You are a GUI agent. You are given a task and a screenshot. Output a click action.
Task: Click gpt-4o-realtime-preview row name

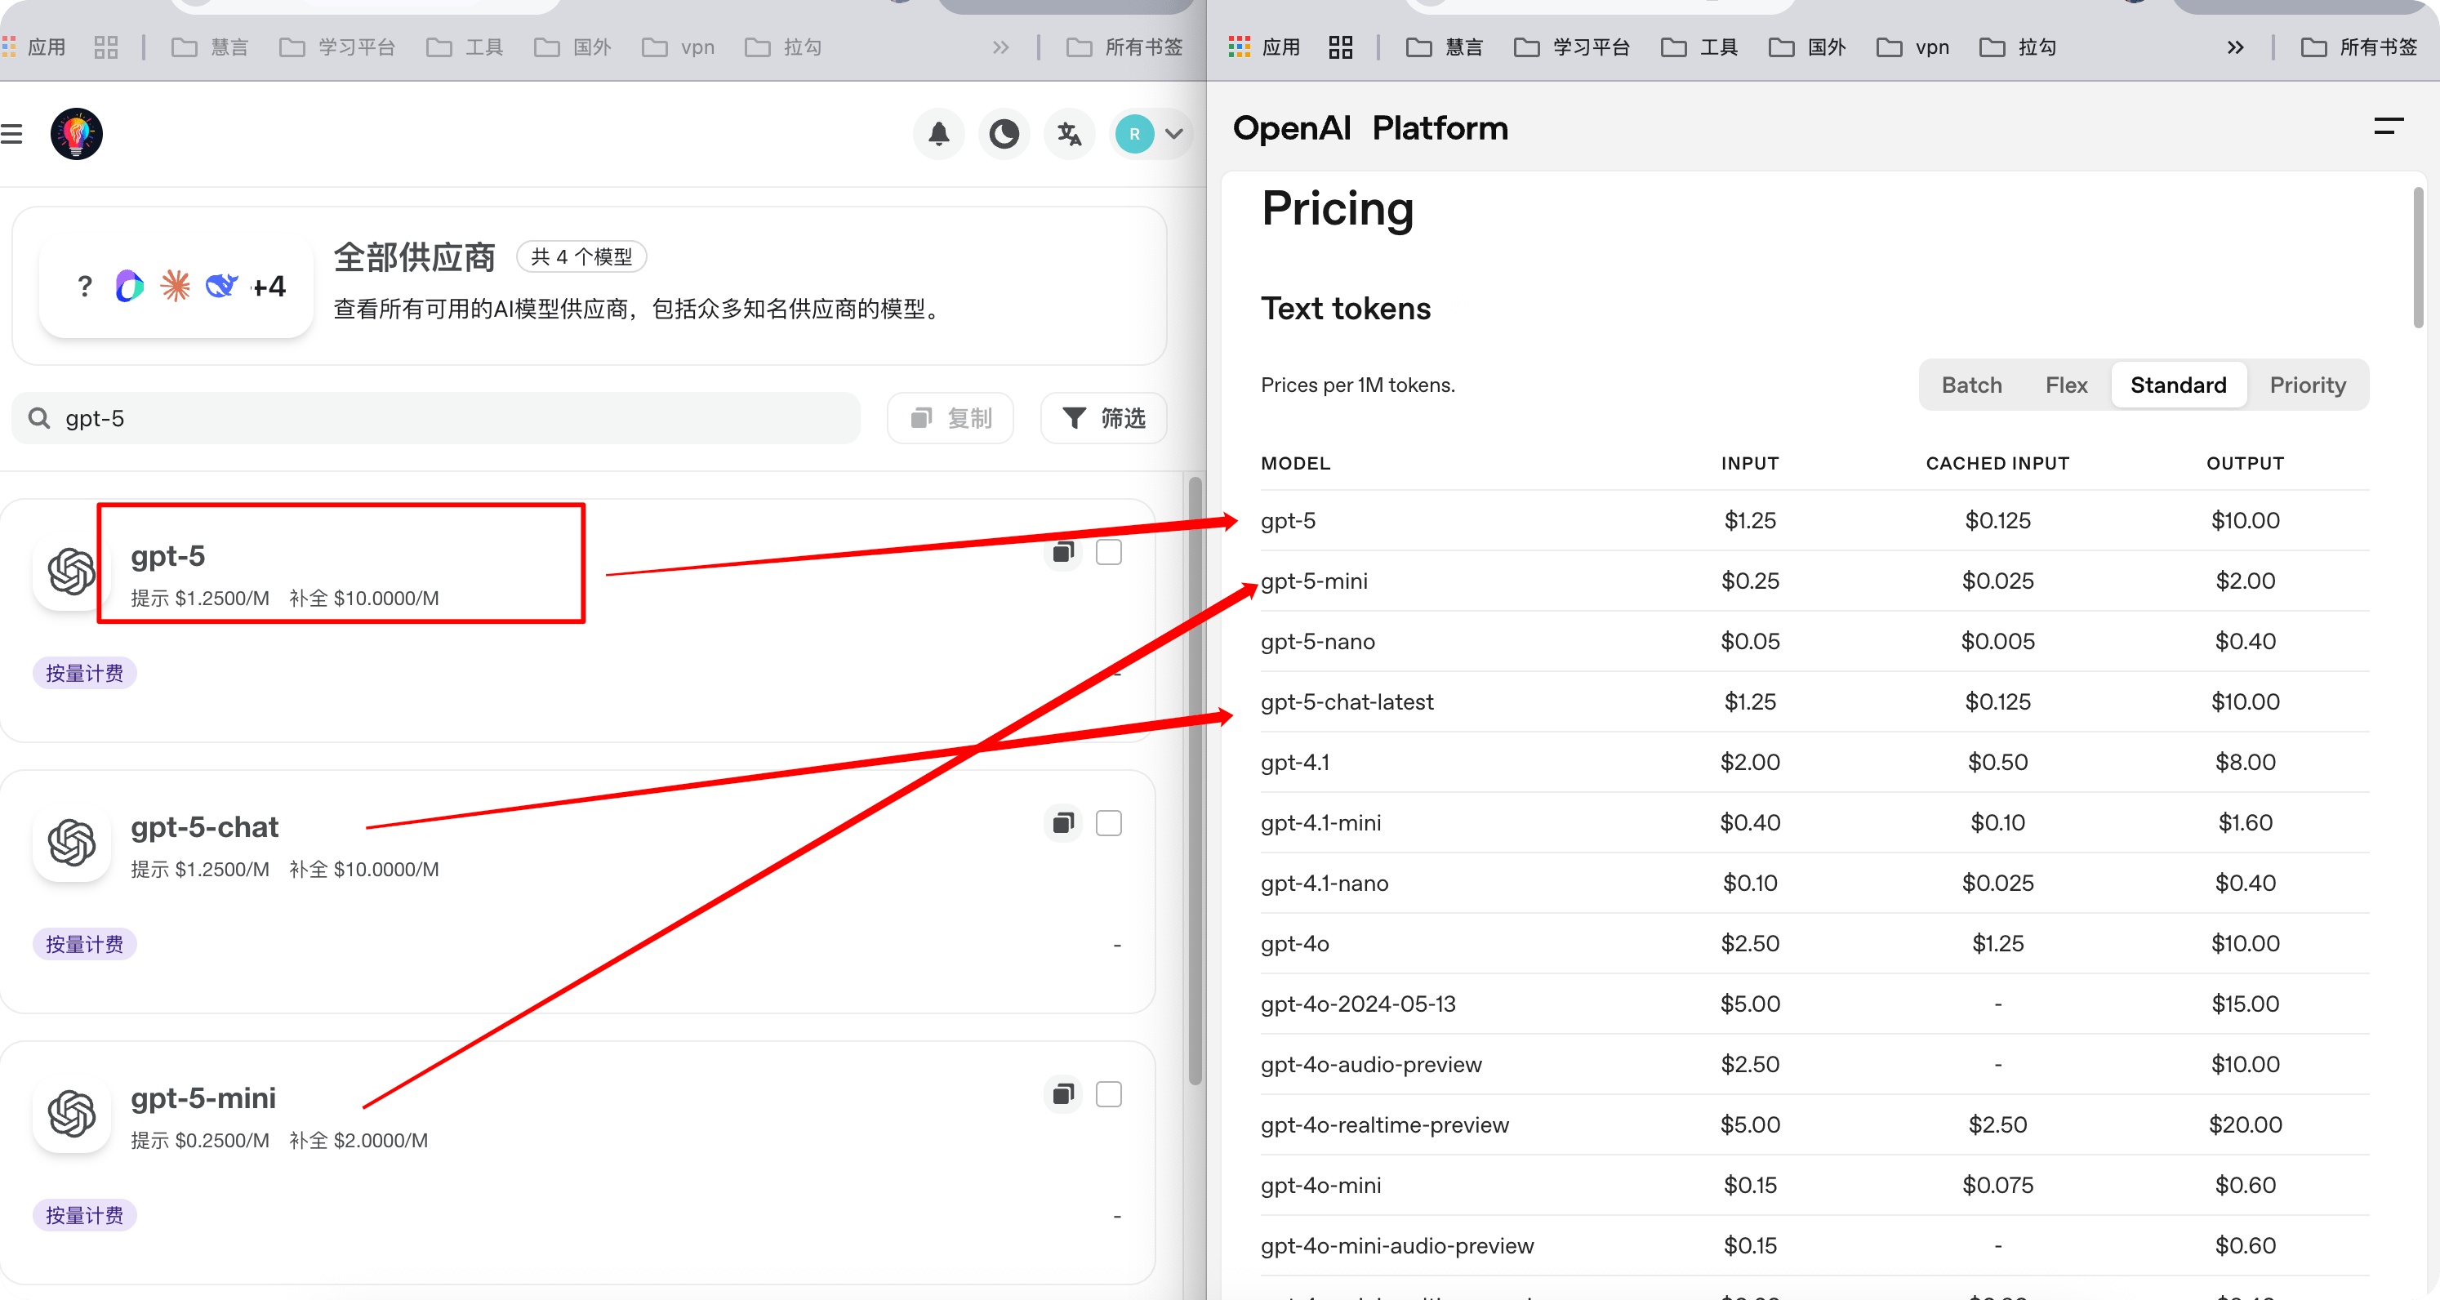click(x=1385, y=1124)
